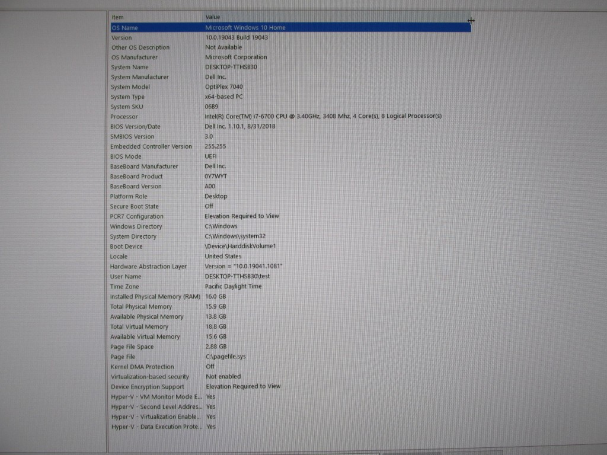Select the System Model row
The height and width of the screenshot is (455, 607).
[290, 86]
